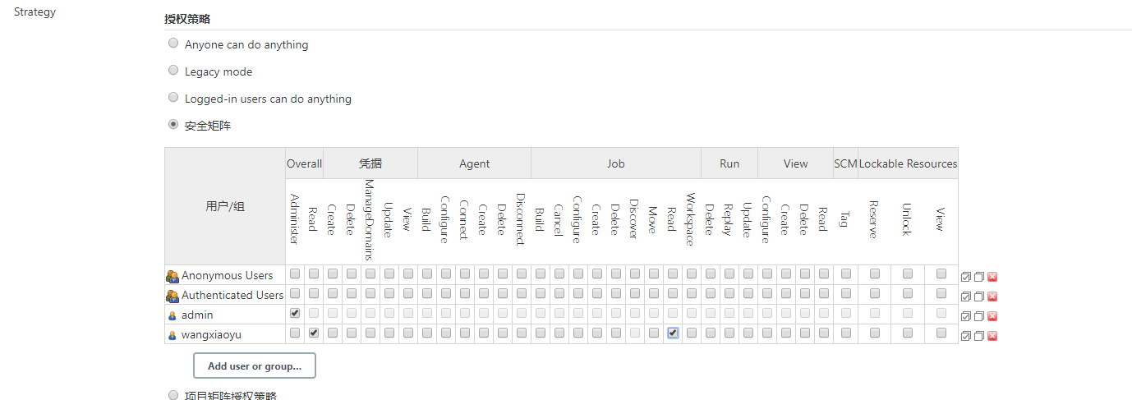Check Job Workspace for wangxiaoyu

click(692, 333)
